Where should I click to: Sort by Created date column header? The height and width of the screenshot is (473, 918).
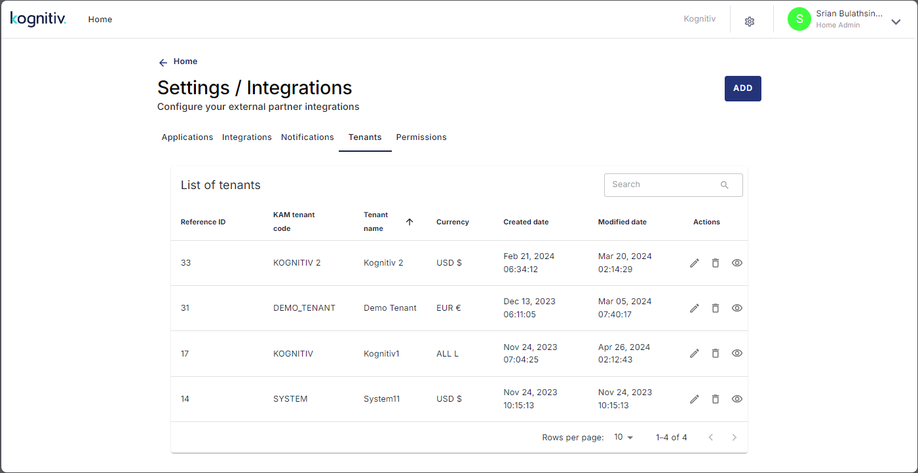point(526,222)
